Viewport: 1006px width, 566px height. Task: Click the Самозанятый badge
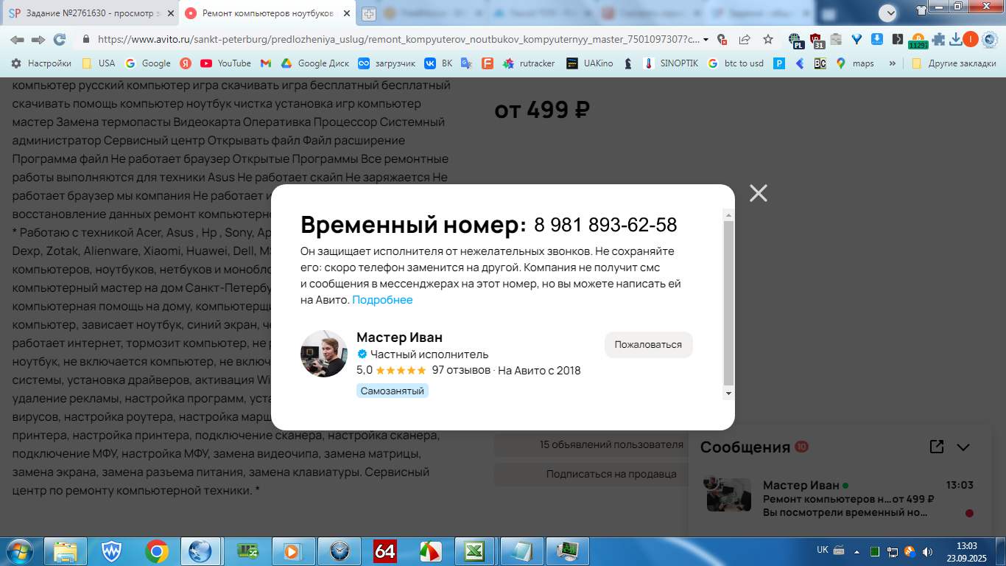click(x=393, y=391)
